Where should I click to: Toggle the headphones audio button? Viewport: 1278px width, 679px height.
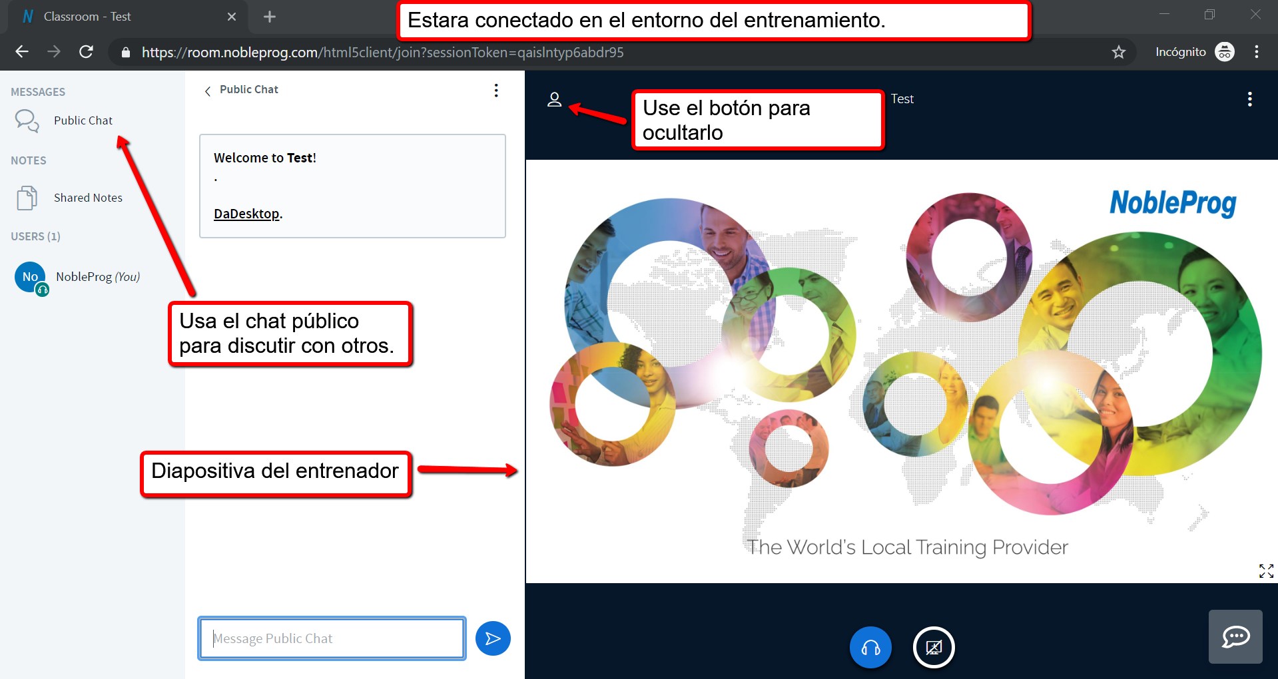pos(870,647)
